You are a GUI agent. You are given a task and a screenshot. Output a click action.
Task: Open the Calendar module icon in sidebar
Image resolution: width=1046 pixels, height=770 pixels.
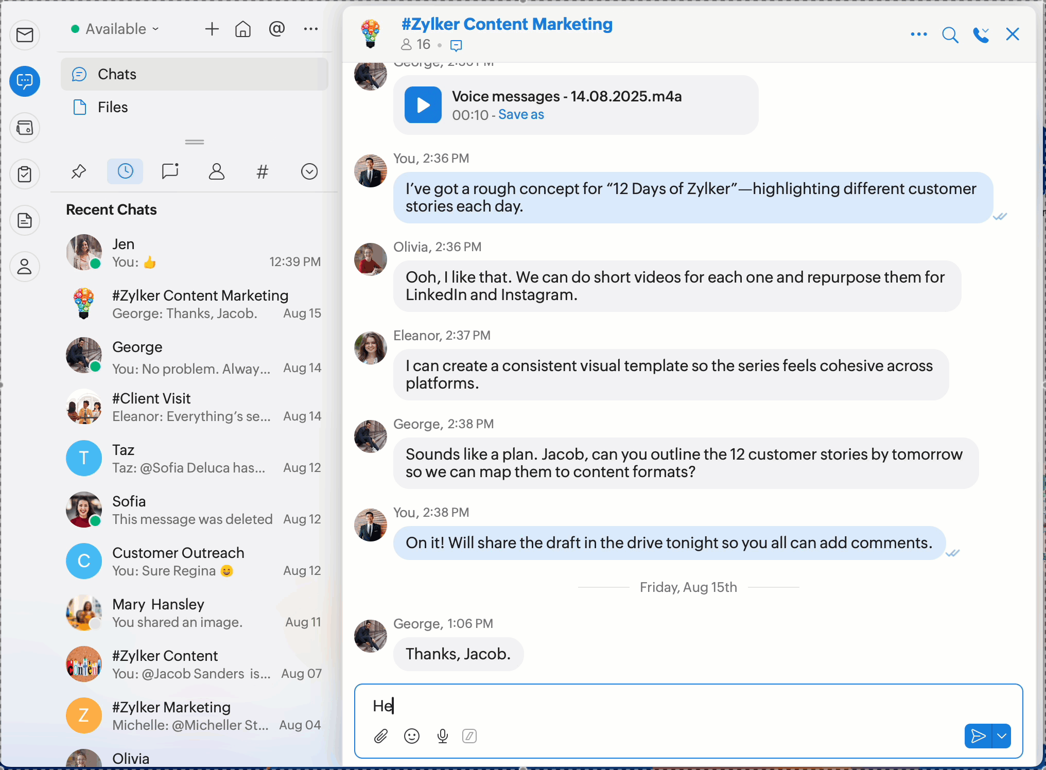(25, 128)
